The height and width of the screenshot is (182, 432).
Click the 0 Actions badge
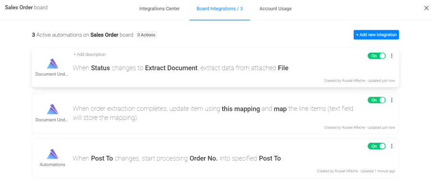coord(146,35)
